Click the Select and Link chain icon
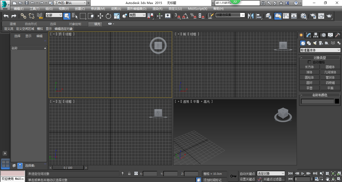 tap(23, 16)
